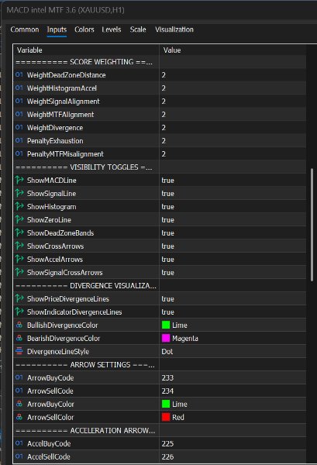Click the boolean icon next to ShowPriceDivergenceLines
This screenshot has height=465, width=317.
[x=19, y=298]
